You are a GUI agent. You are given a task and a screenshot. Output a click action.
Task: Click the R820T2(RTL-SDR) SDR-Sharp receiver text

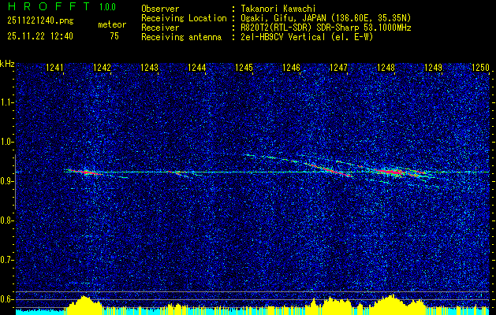tap(326, 28)
